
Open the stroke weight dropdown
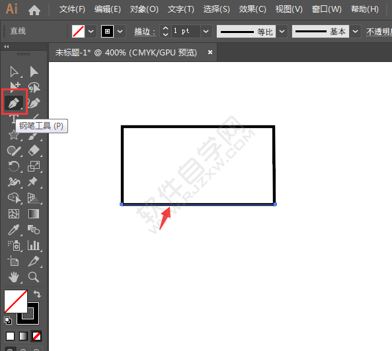pyautogui.click(x=206, y=32)
